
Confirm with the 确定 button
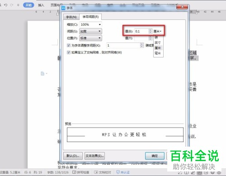coord(155,156)
